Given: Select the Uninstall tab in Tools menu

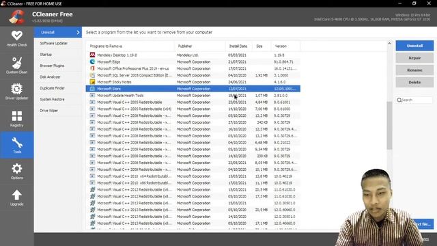Looking at the screenshot, I should coord(58,32).
